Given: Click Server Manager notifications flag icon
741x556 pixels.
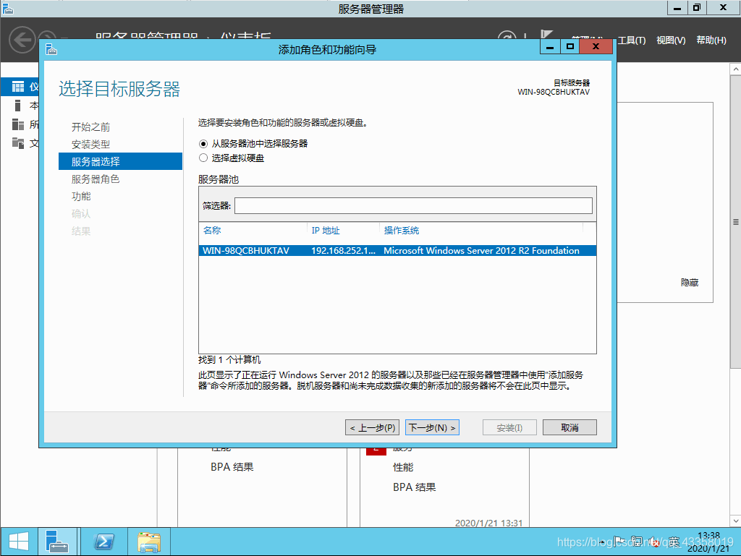Looking at the screenshot, I should click(x=546, y=36).
